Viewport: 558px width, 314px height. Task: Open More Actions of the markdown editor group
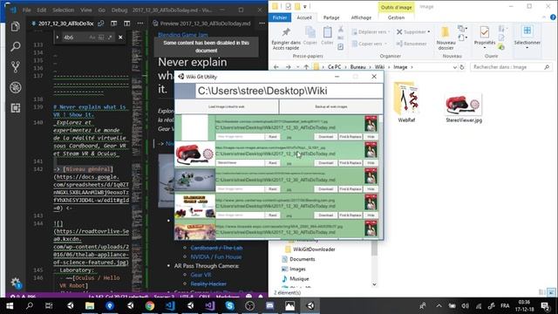click(x=140, y=24)
